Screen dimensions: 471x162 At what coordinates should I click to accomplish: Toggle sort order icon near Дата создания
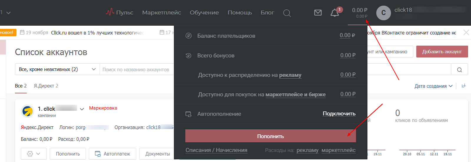coord(463,86)
